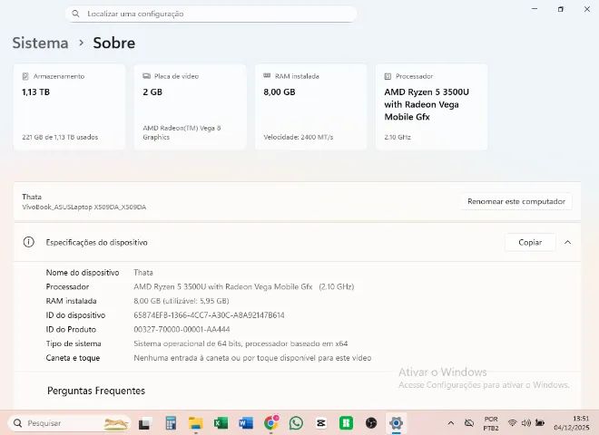Open the Calculator app in taskbar
The width and height of the screenshot is (599, 435).
pos(170,423)
